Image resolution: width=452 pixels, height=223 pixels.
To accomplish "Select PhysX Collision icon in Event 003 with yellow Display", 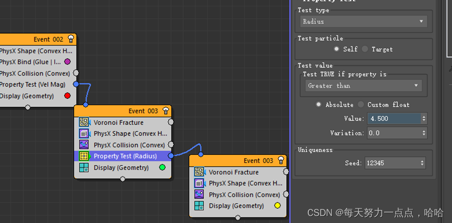I will click(199, 194).
